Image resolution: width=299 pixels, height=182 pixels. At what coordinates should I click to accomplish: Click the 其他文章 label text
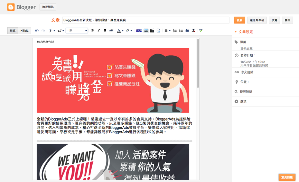pyautogui.click(x=246, y=49)
